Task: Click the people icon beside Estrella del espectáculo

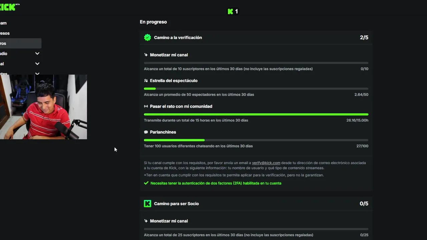Action: [146, 81]
